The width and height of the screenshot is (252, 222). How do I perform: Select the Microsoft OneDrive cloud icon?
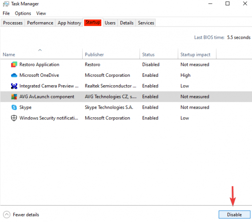[14, 75]
